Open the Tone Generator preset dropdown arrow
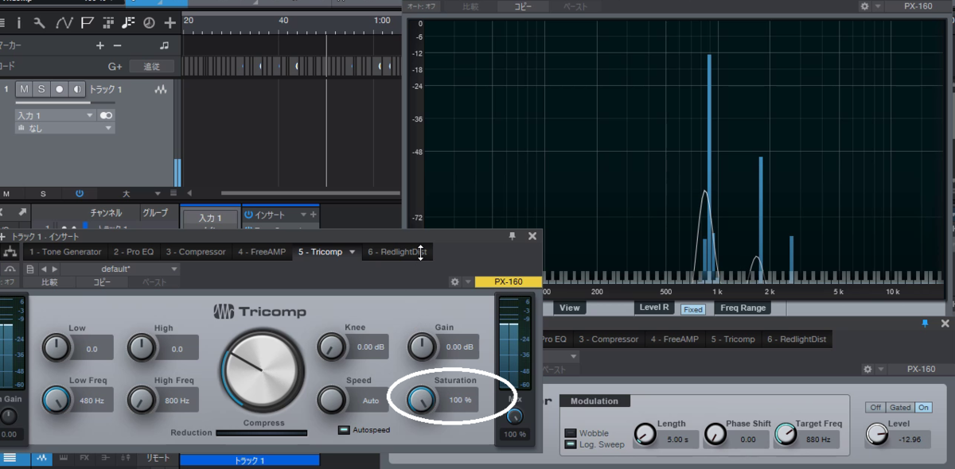Screen dimensions: 955x469 click(x=575, y=357)
